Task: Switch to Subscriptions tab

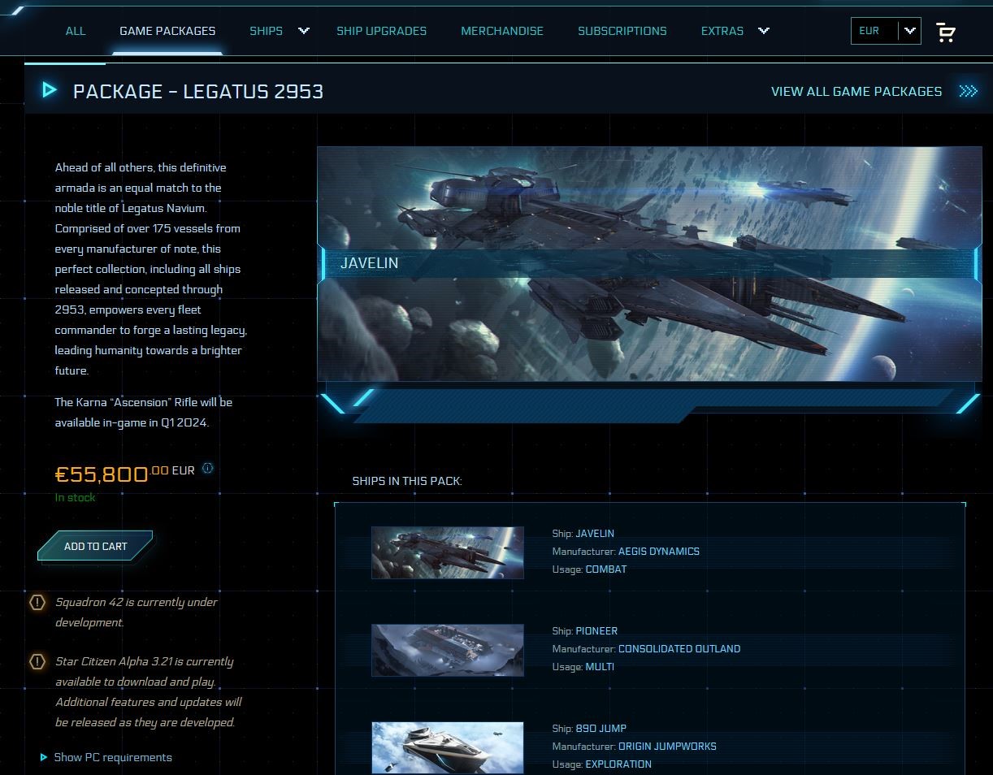Action: click(622, 31)
